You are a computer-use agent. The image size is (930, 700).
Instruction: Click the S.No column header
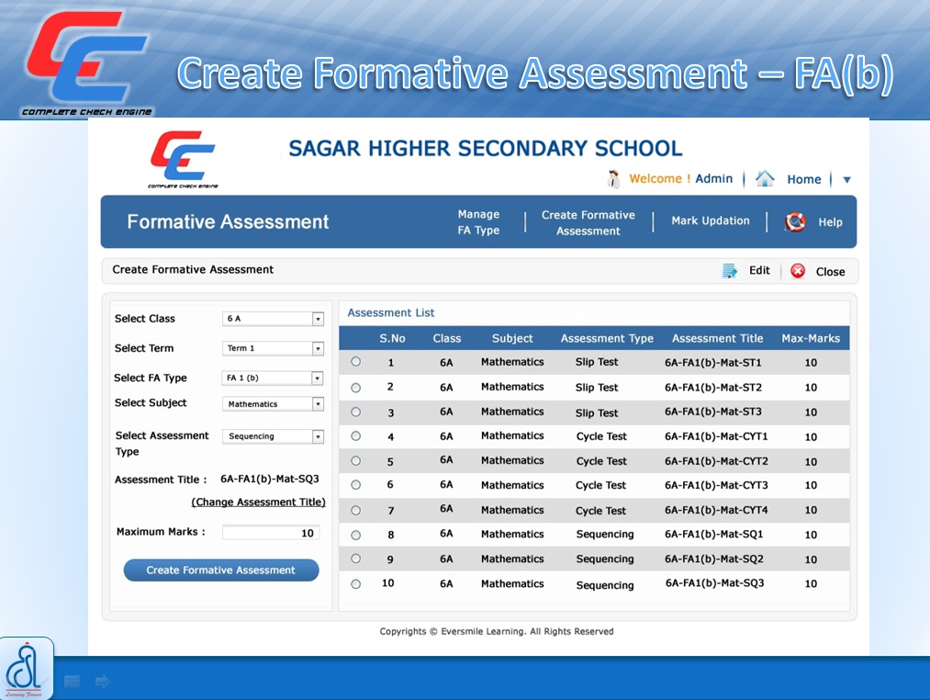tap(393, 338)
